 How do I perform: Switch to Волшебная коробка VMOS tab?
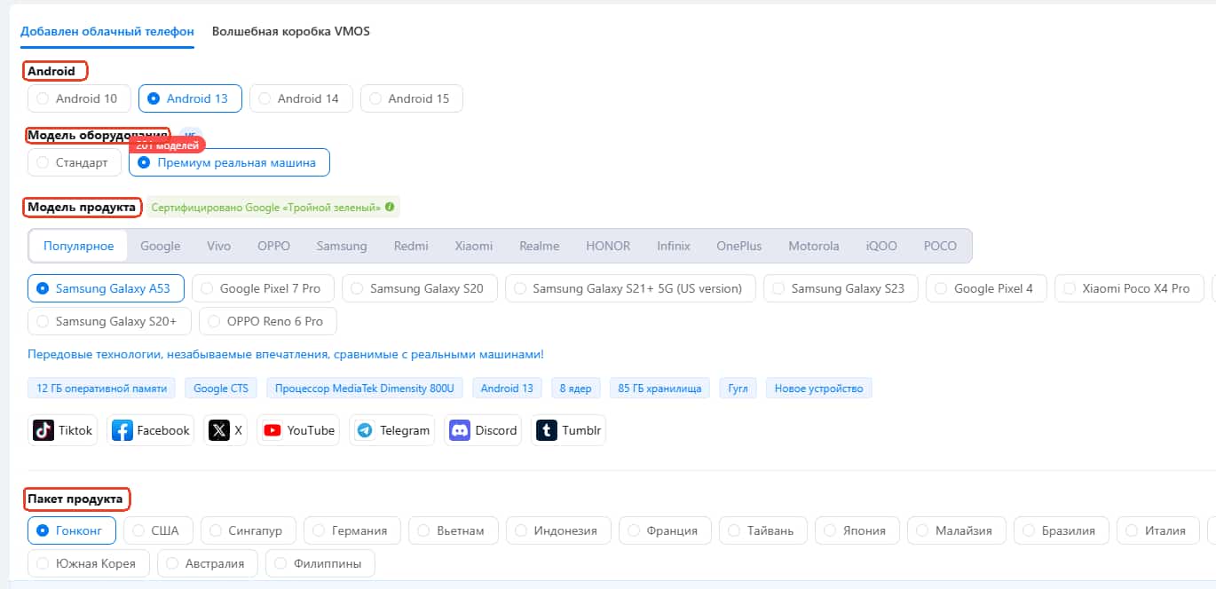tap(290, 31)
